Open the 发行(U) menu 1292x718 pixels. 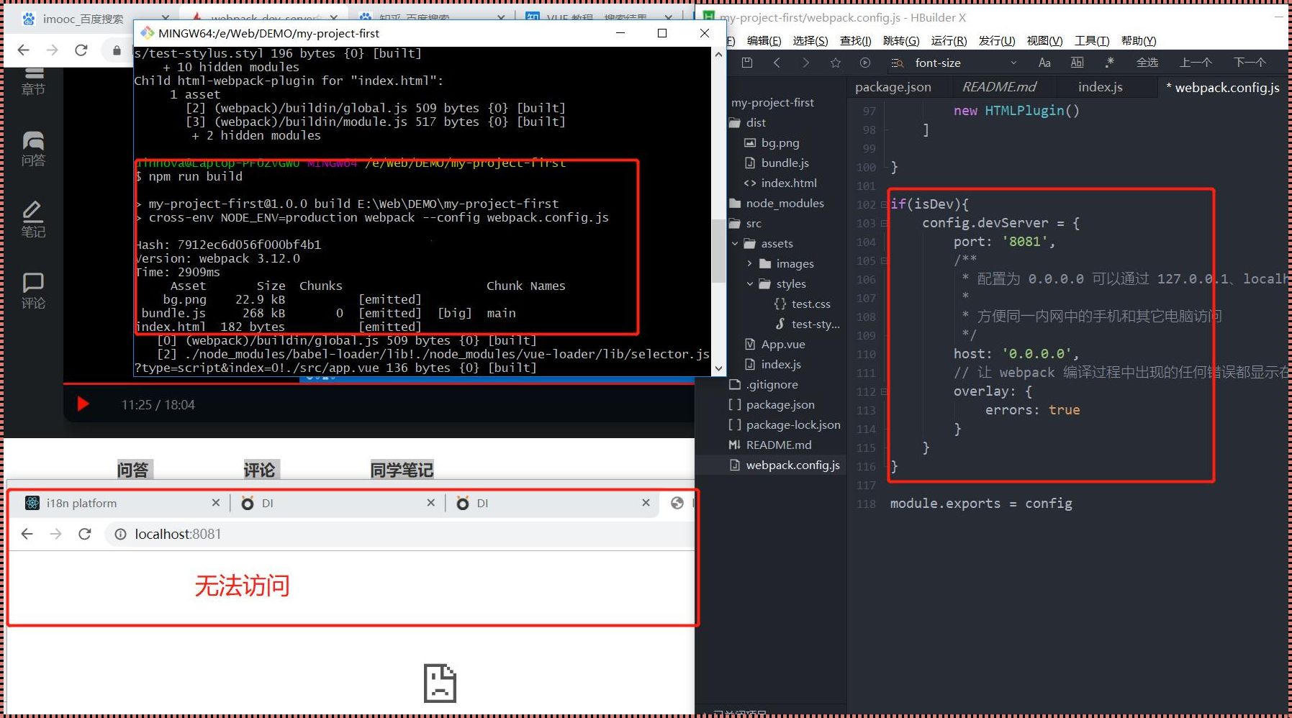997,41
